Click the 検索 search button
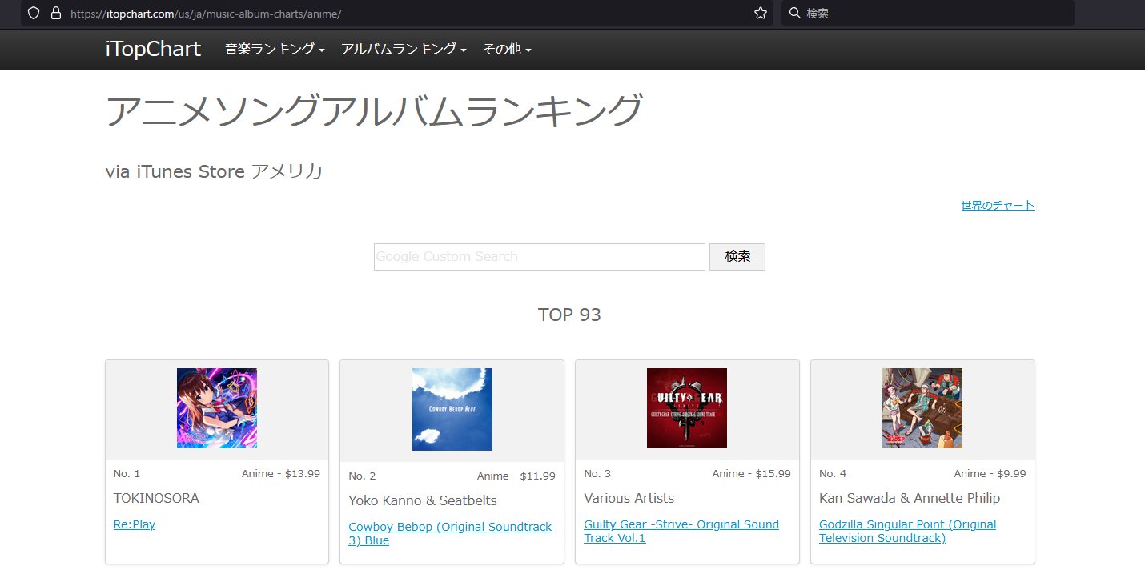The width and height of the screenshot is (1145, 582). click(737, 257)
